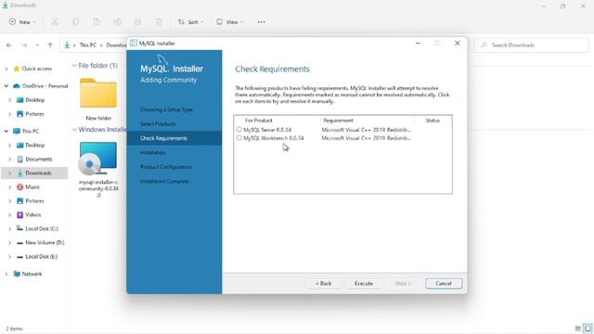
Task: Switch to details view icon in status bar
Action: click(577, 328)
